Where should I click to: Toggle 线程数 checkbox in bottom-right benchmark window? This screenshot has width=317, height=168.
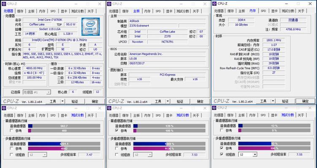pos(222,155)
